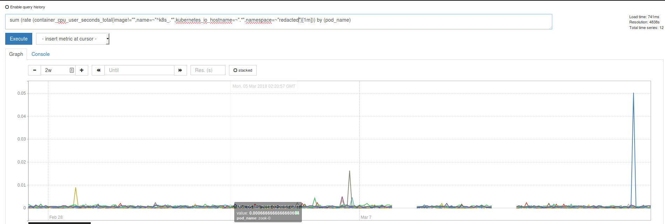The height and width of the screenshot is (224, 665).
Task: Click the 0.05 y-axis label
Action: pos(22,93)
